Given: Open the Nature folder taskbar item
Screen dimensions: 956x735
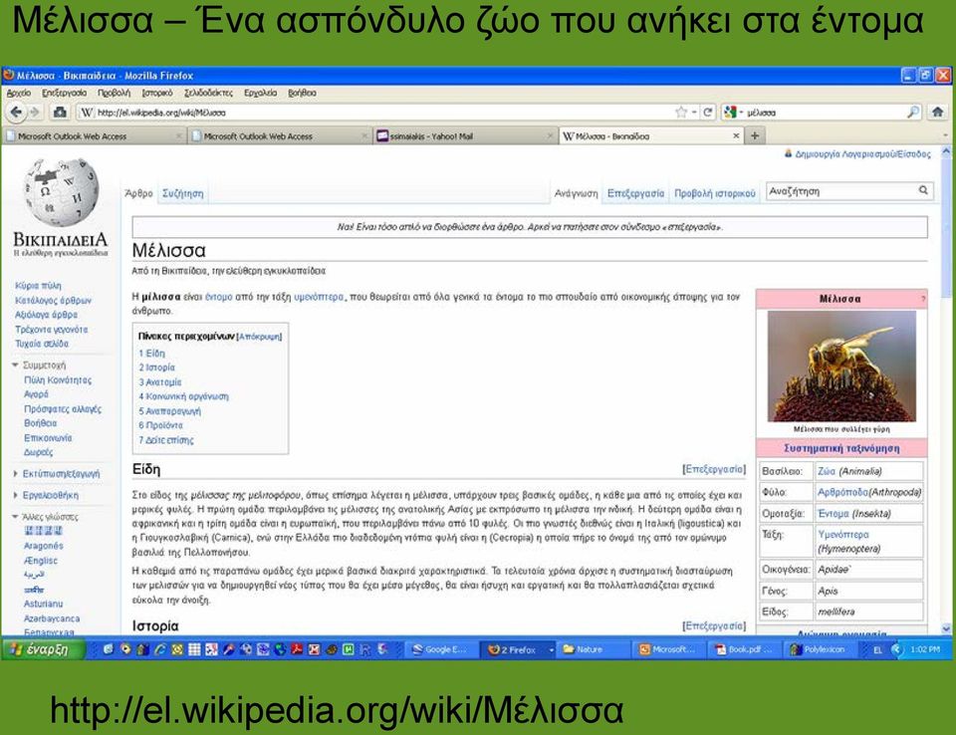Looking at the screenshot, I should pyautogui.click(x=591, y=649).
